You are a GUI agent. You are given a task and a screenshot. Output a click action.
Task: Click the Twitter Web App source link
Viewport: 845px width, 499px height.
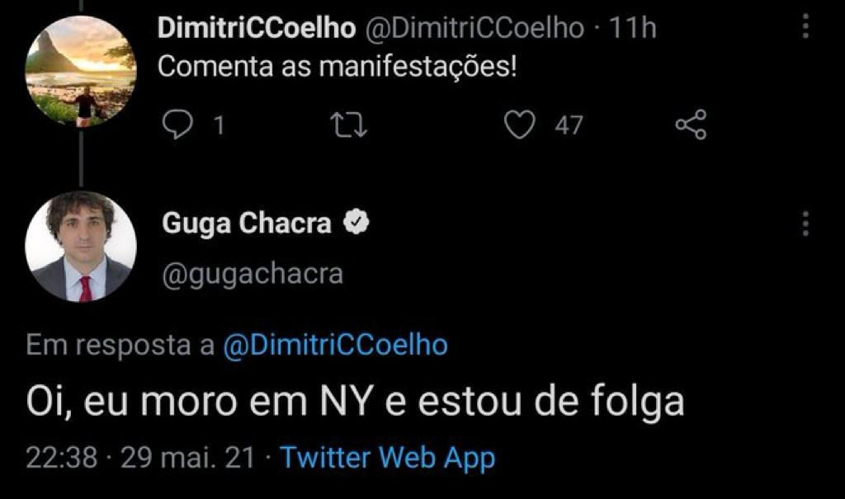click(x=388, y=457)
